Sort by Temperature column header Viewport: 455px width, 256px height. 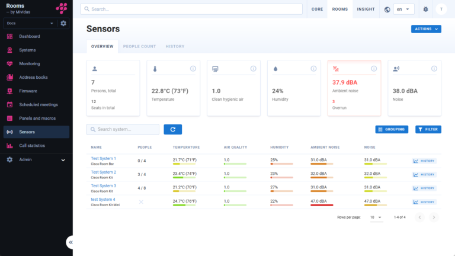coord(186,148)
